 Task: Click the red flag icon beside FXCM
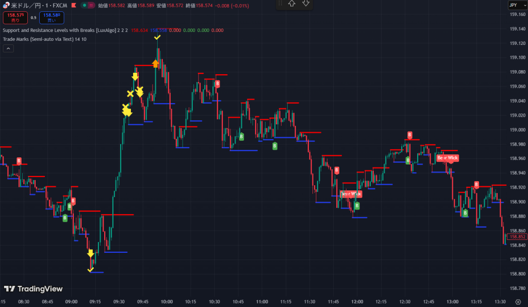pos(74,5)
